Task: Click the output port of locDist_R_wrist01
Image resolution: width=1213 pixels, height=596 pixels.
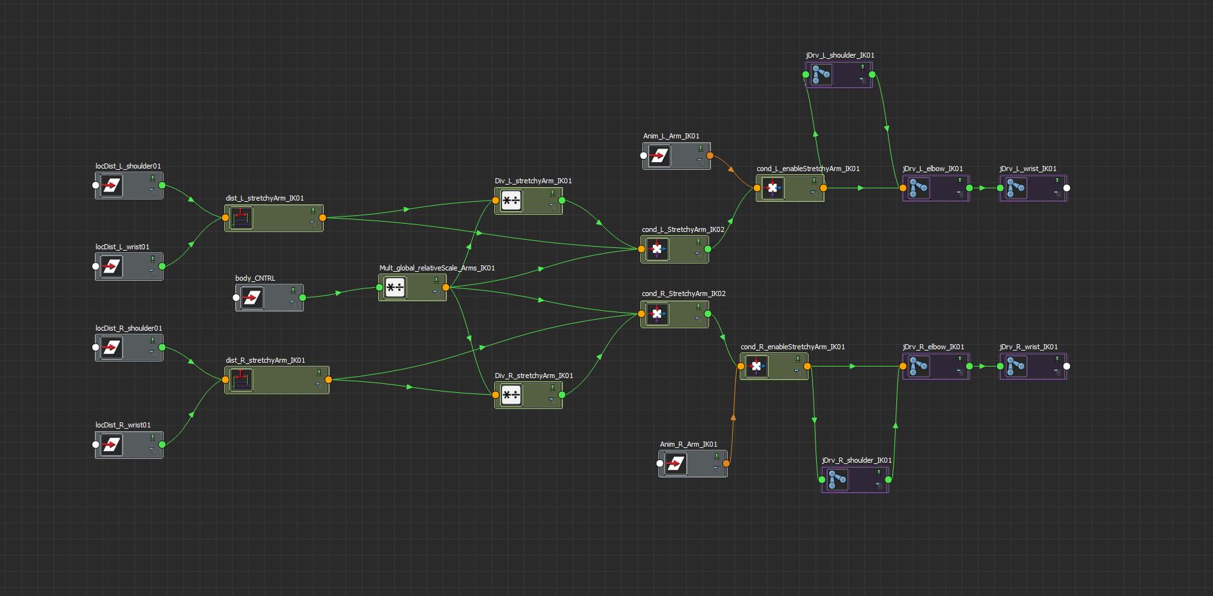Action: click(x=162, y=444)
